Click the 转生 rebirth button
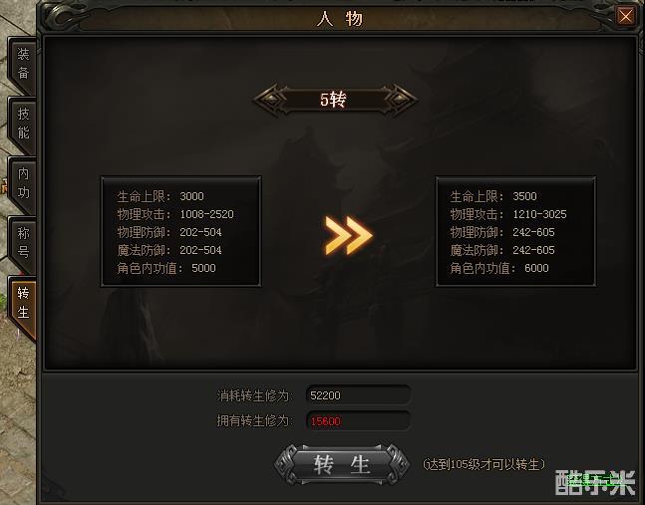The image size is (645, 505). tap(342, 465)
